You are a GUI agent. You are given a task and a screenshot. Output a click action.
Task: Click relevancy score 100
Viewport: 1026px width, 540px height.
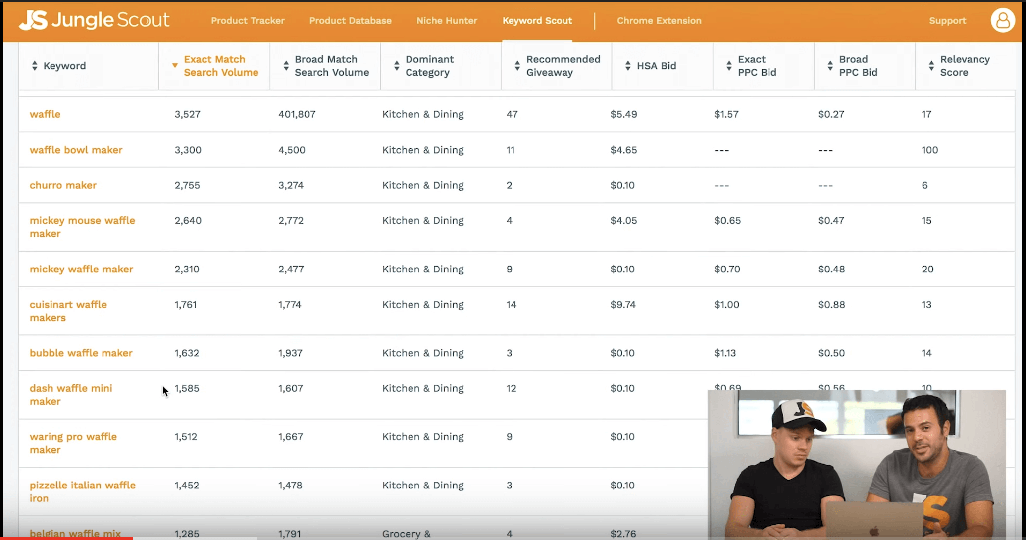[x=929, y=150]
